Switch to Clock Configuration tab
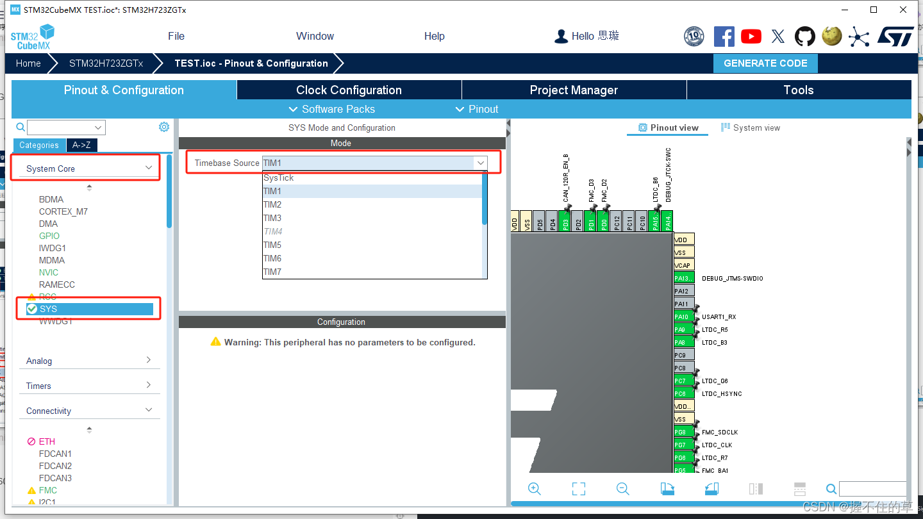Image resolution: width=923 pixels, height=519 pixels. click(349, 90)
